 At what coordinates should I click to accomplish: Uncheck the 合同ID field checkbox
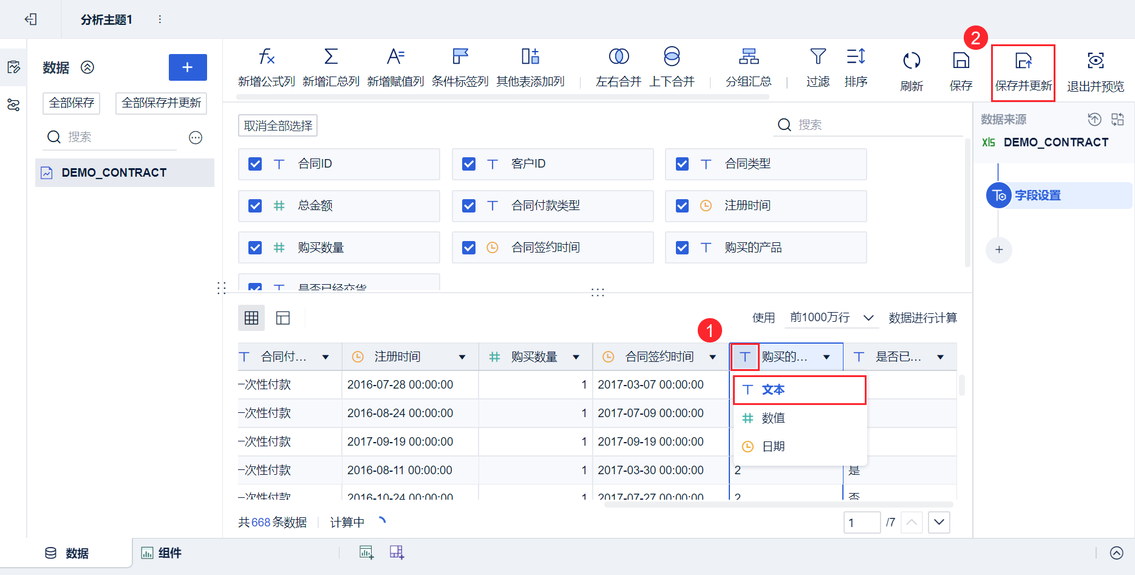[255, 164]
